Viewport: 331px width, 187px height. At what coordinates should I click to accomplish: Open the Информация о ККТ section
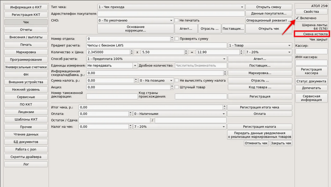(x=26, y=7)
